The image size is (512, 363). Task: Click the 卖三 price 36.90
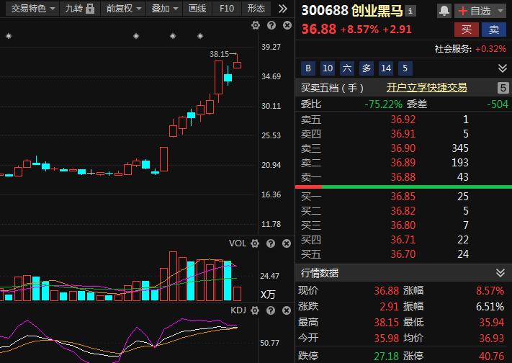[403, 148]
